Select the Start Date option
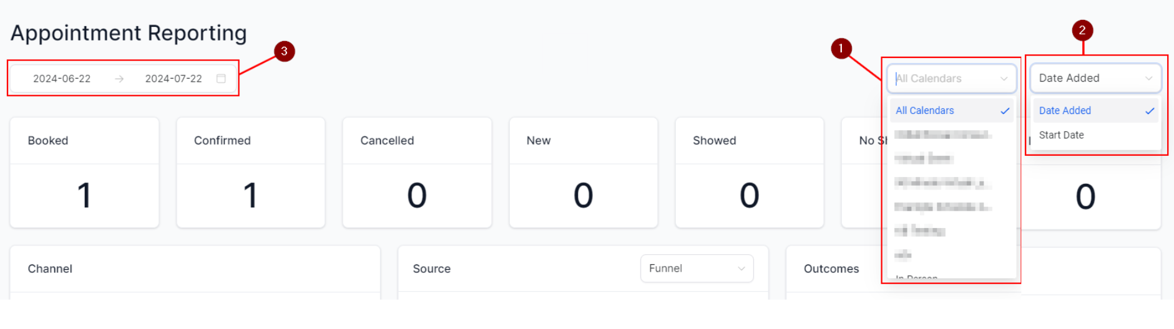The width and height of the screenshot is (1174, 329). point(1061,135)
